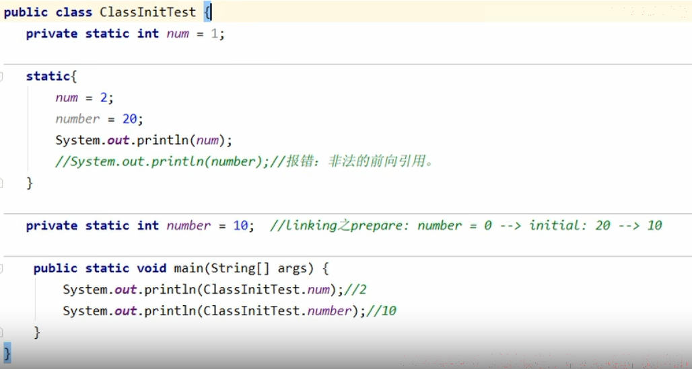The height and width of the screenshot is (369, 692).
Task: Click the trailing comment '//2'
Action: click(355, 289)
